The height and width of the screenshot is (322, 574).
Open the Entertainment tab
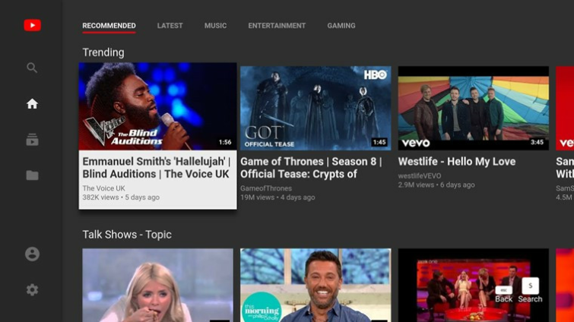(x=277, y=26)
